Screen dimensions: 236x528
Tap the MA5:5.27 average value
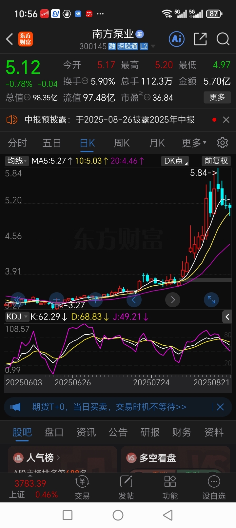point(52,161)
